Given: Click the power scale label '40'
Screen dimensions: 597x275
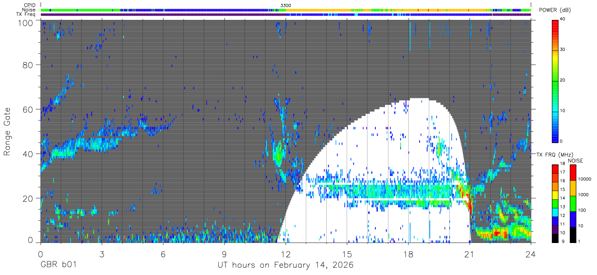Looking at the screenshot, I should point(563,19).
